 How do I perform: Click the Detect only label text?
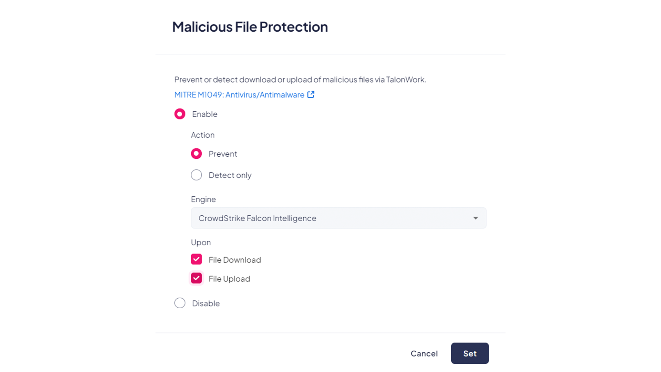click(230, 175)
